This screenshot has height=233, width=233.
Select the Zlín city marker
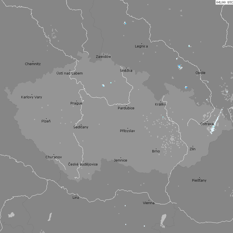tap(193, 146)
